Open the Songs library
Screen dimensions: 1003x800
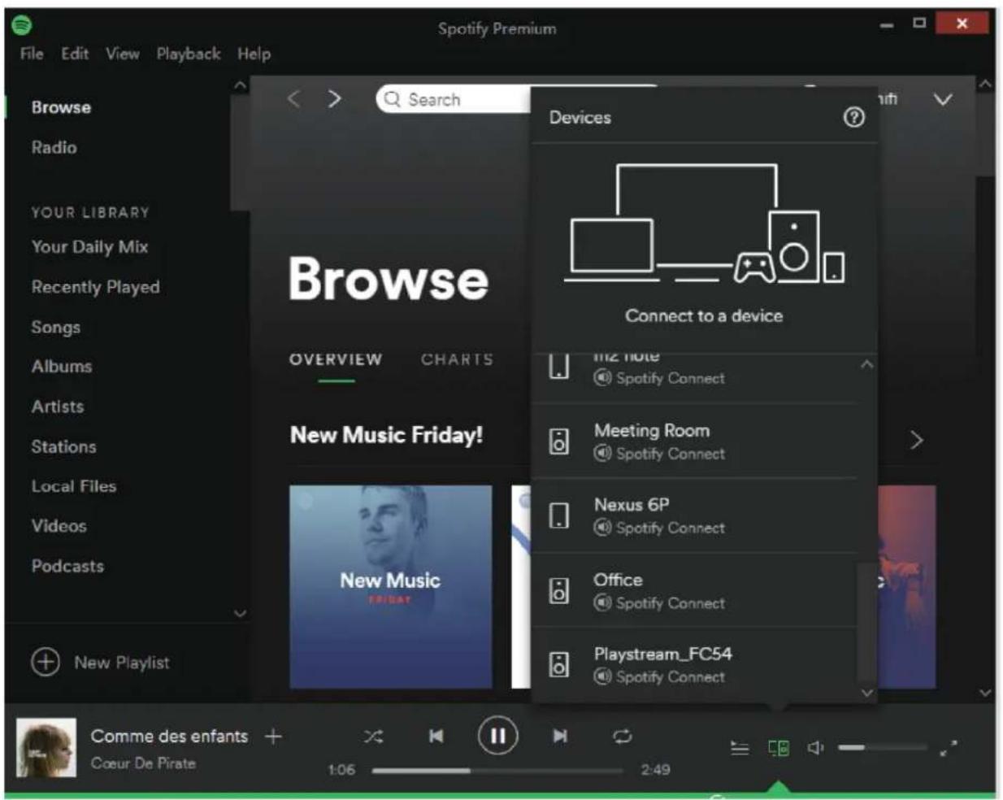click(x=55, y=327)
